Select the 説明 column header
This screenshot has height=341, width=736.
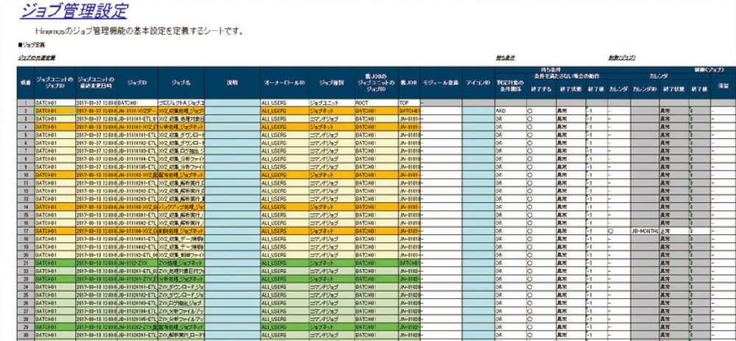[233, 82]
